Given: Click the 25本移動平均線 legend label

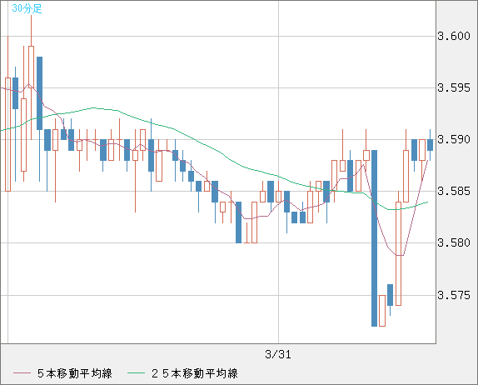Looking at the screenshot, I should [x=195, y=373].
